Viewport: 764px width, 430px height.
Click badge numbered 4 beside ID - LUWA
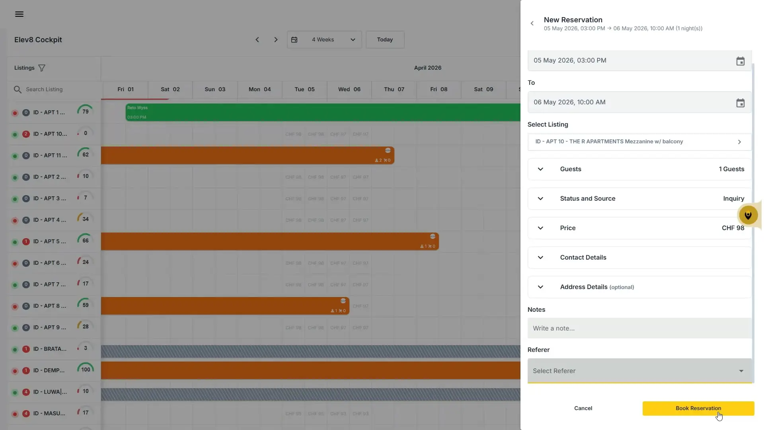(26, 392)
